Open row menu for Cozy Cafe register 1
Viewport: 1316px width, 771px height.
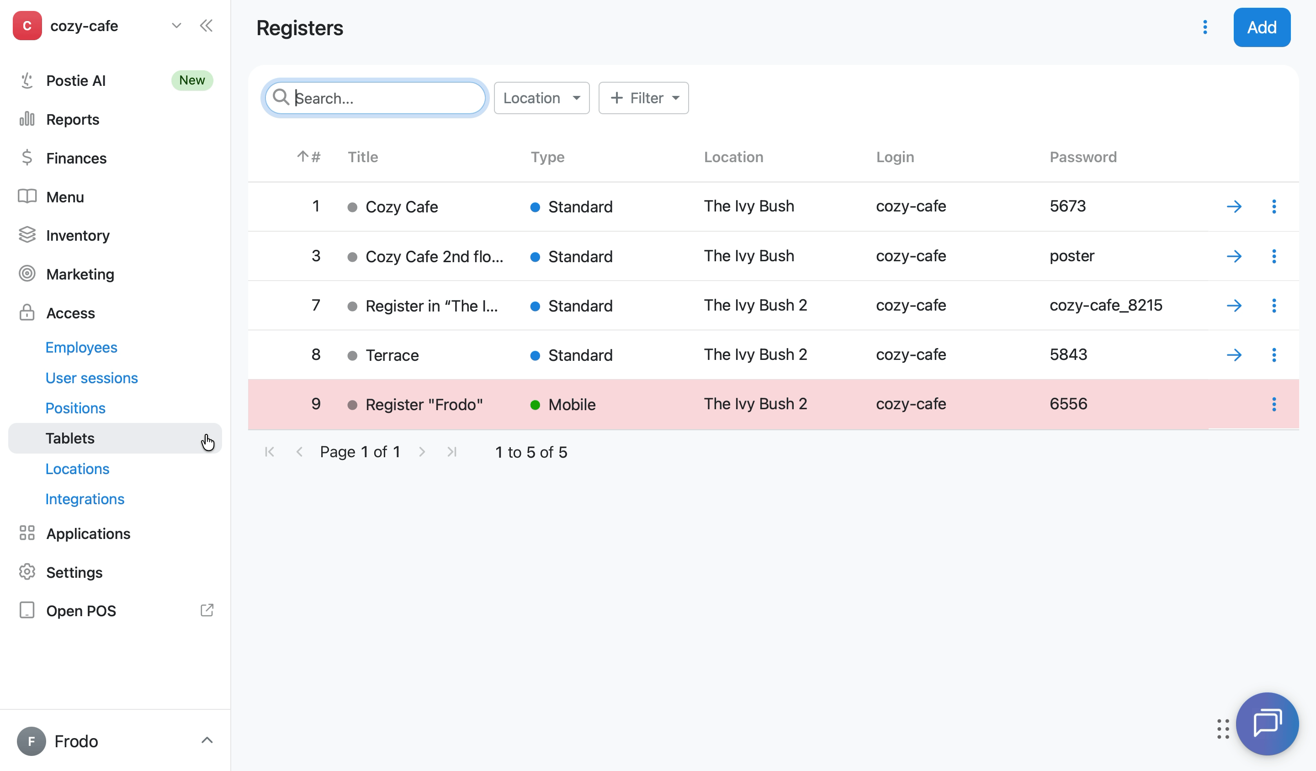coord(1274,207)
